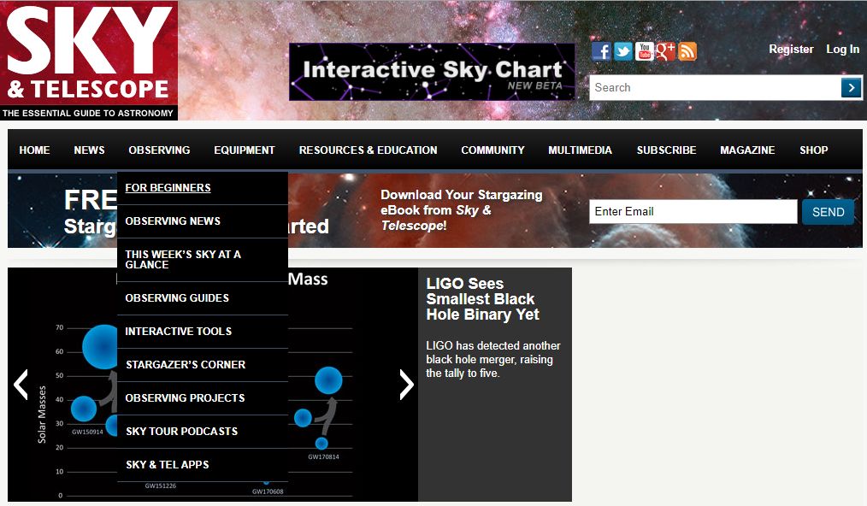Open Sky Tour Podcasts from the dropdown
The image size is (867, 506).
[203, 432]
